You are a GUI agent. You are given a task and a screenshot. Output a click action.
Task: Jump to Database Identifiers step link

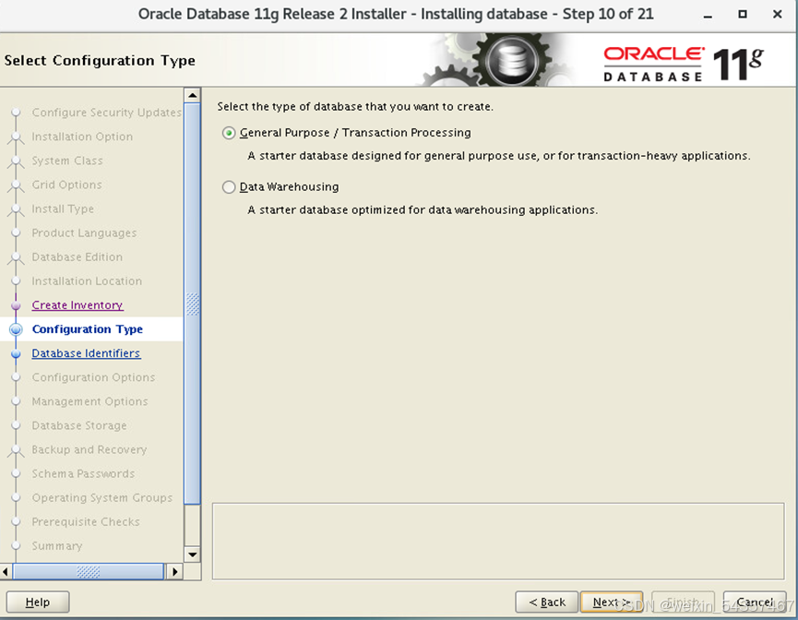[86, 353]
